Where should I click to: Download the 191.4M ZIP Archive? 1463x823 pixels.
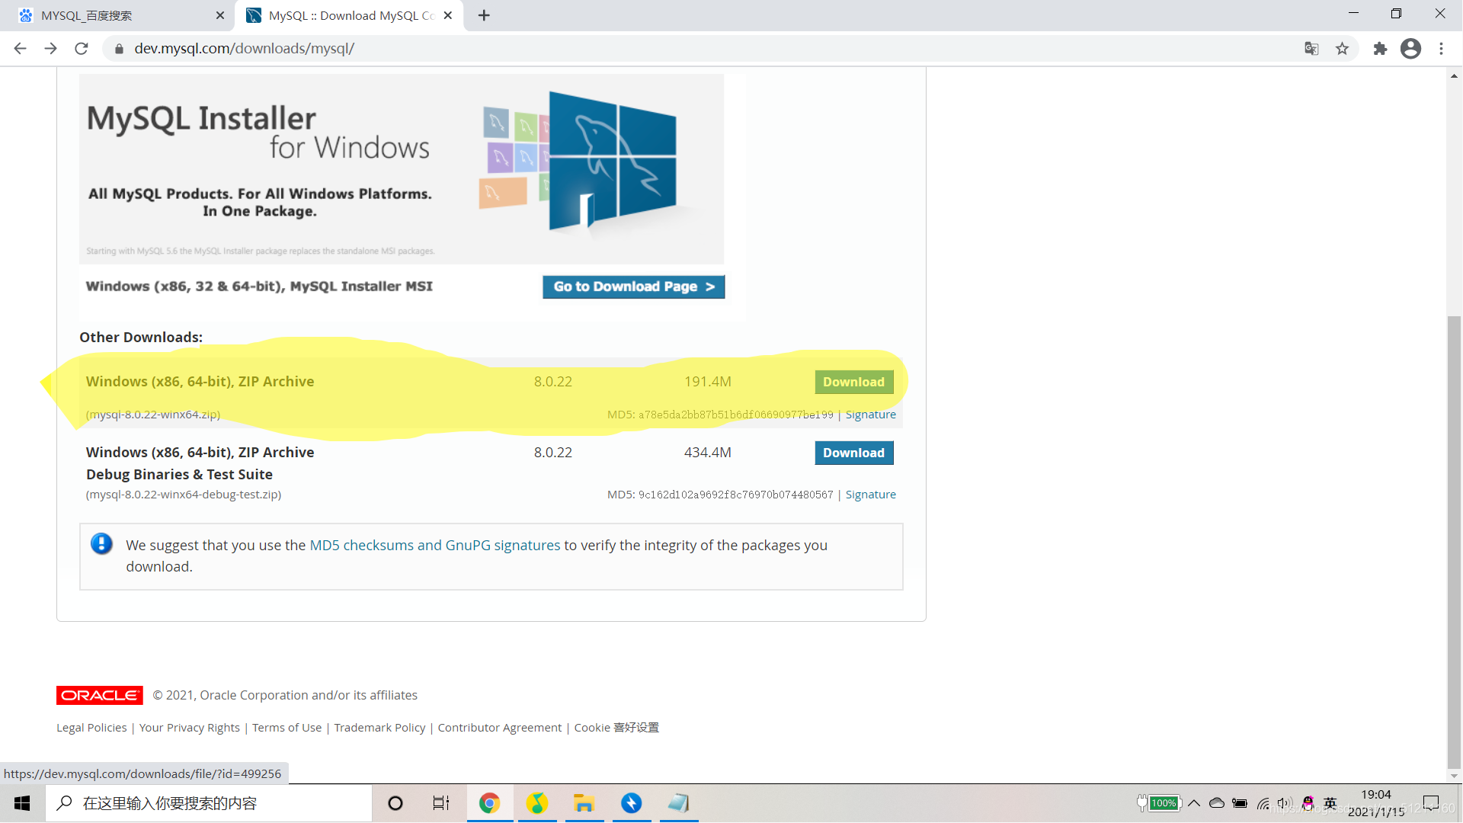(x=853, y=382)
